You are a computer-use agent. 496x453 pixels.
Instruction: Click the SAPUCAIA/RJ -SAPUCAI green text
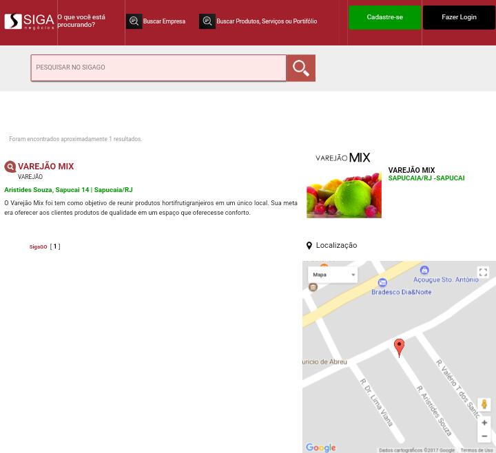[426, 178]
